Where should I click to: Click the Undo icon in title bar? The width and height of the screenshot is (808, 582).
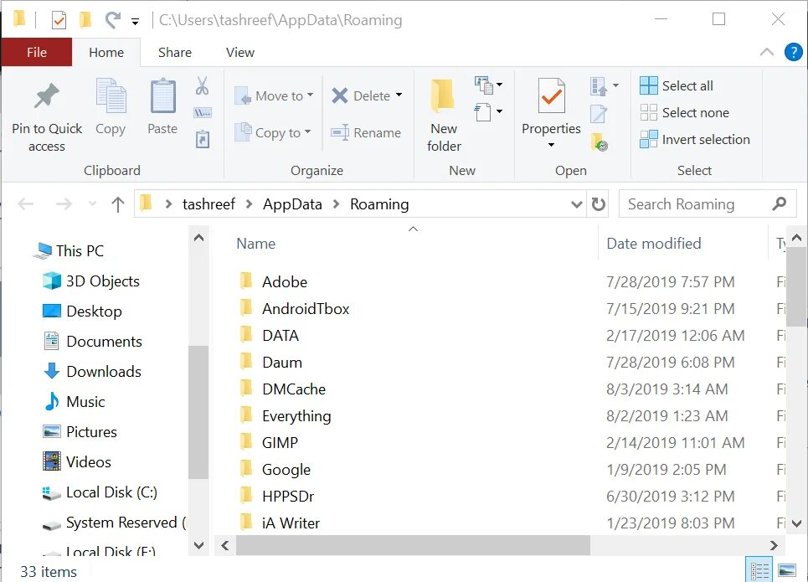click(112, 20)
